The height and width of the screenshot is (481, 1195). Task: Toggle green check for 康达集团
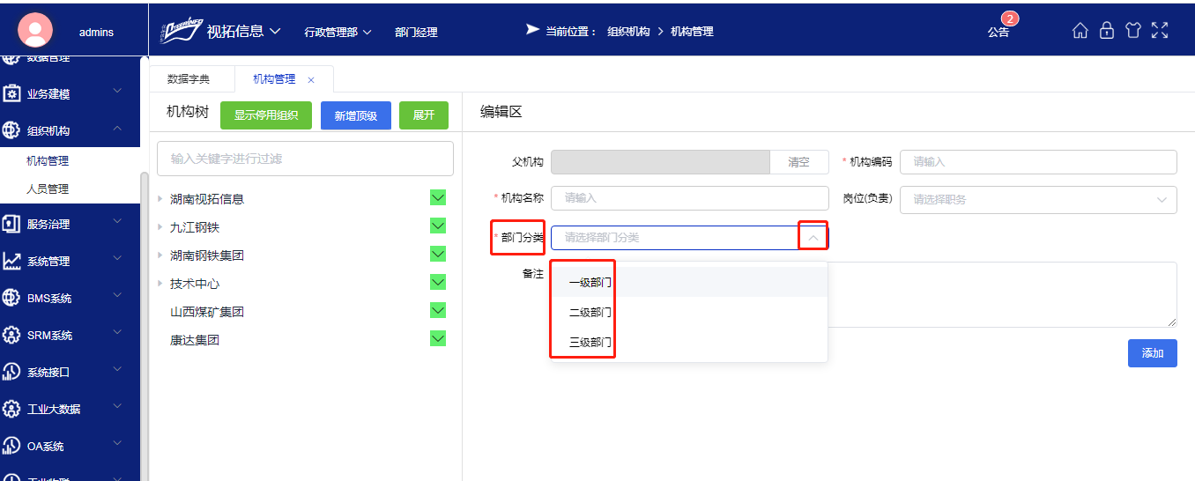point(438,338)
